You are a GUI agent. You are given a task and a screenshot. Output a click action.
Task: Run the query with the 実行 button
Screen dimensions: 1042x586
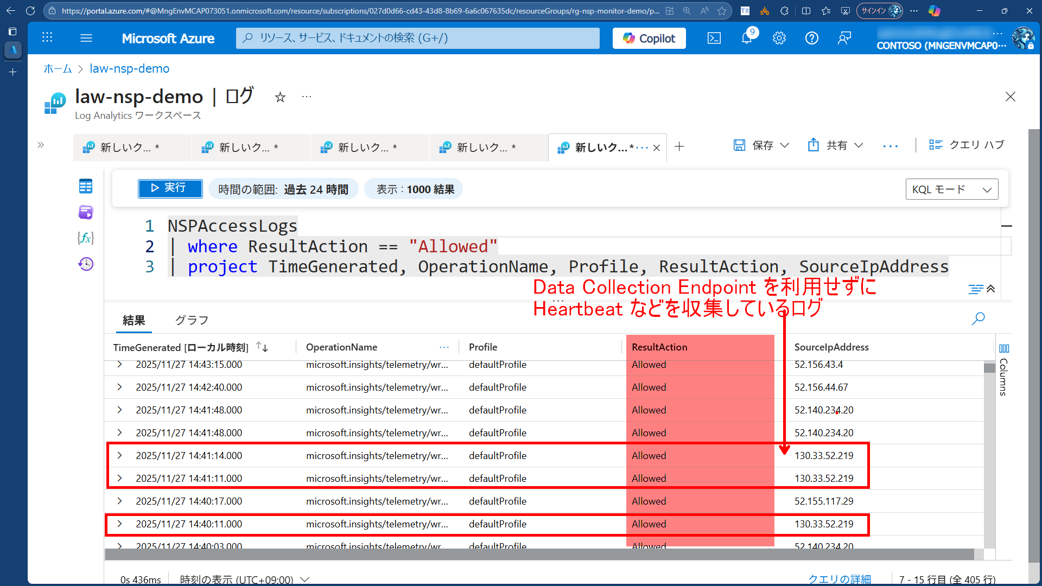click(x=170, y=188)
